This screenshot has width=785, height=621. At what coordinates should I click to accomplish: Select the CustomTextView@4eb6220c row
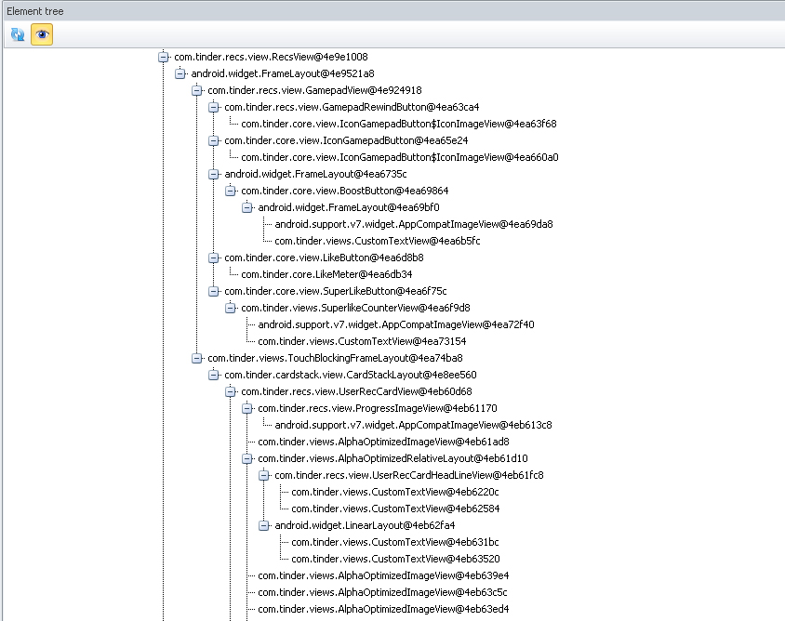tap(395, 492)
